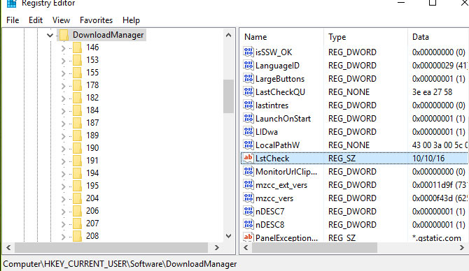Expand the 207 subkey
The width and height of the screenshot is (469, 271).
tap(63, 224)
